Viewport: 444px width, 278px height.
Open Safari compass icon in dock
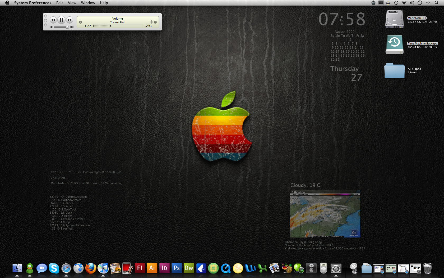click(x=66, y=268)
